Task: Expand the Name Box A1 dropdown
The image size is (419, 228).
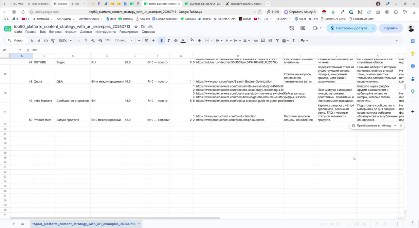Action: point(20,50)
